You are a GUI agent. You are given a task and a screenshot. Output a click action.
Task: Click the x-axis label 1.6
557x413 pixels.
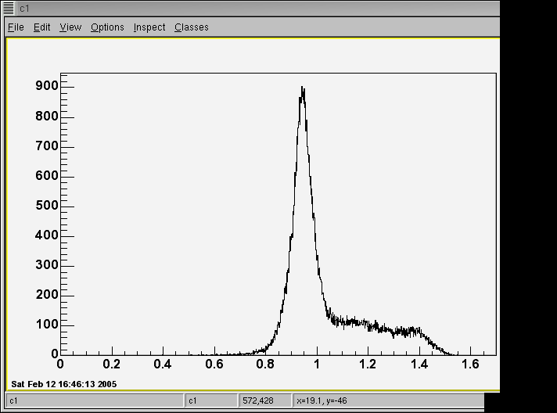tap(470, 364)
